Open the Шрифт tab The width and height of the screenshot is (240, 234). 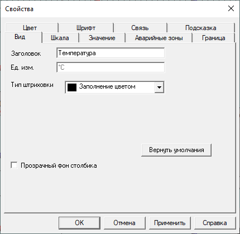[86, 28]
